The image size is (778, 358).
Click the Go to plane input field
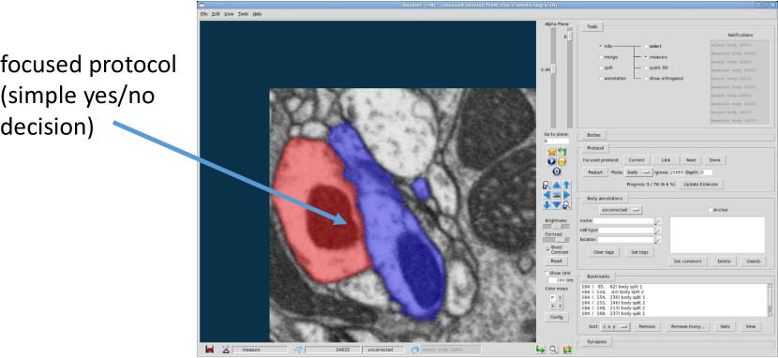tap(556, 141)
